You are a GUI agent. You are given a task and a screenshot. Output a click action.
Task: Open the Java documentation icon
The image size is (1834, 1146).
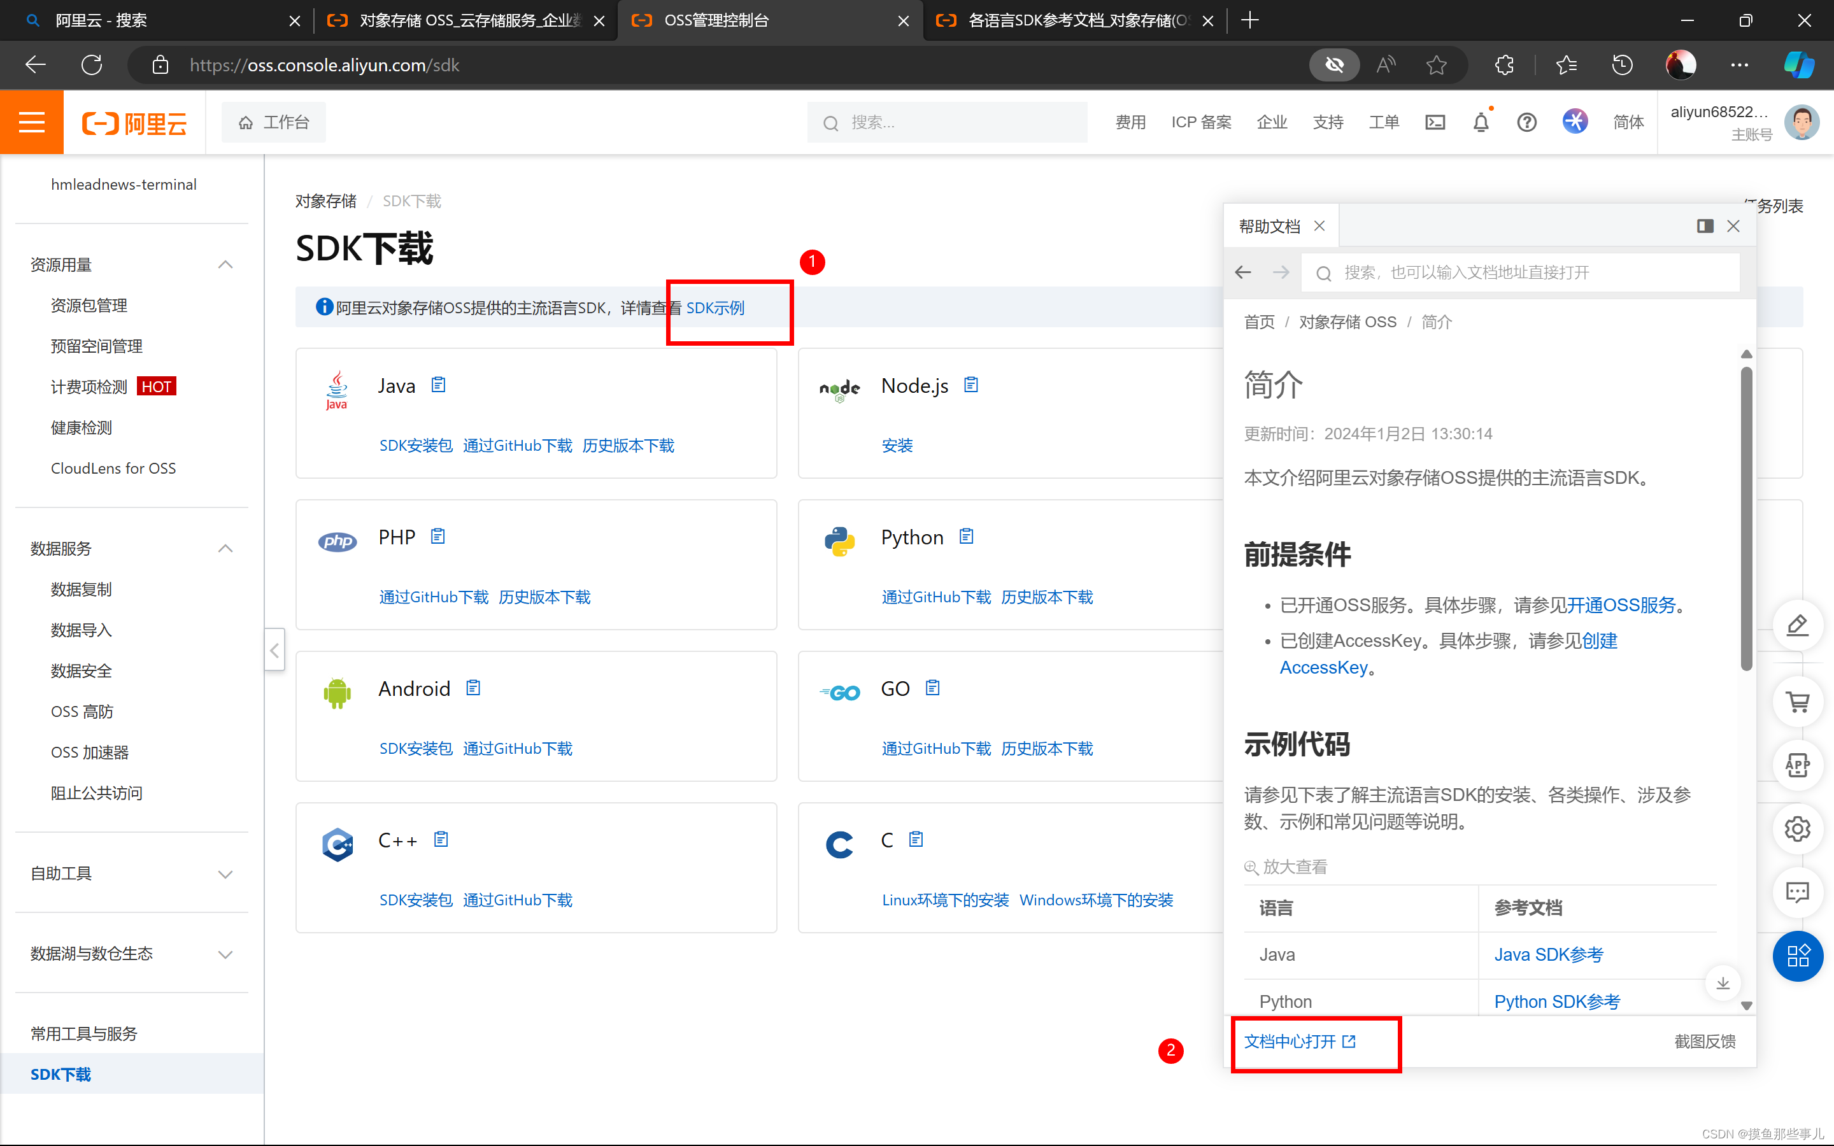pos(438,385)
